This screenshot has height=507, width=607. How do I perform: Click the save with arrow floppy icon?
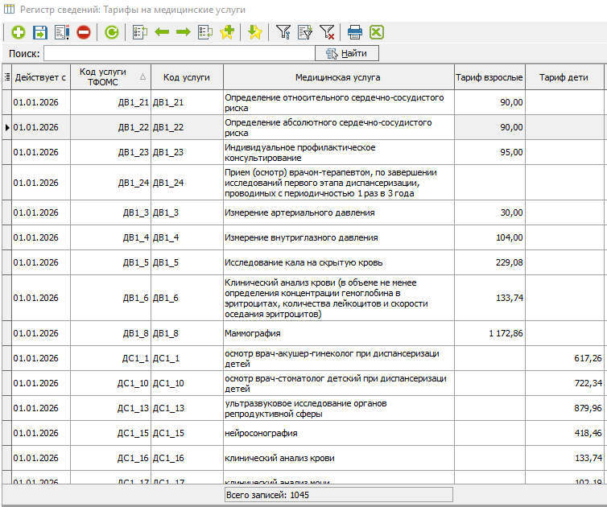pos(40,32)
